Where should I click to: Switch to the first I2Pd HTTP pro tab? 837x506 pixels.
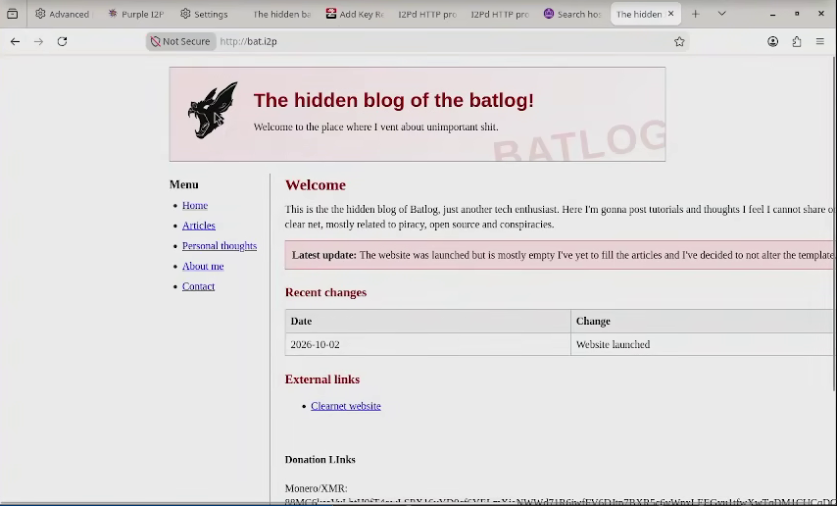click(427, 14)
